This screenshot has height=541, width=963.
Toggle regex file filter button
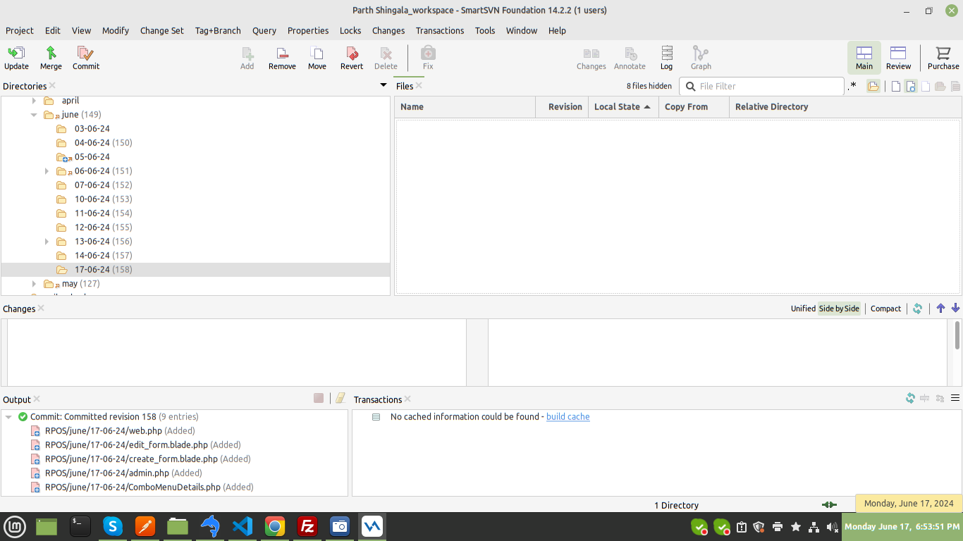pyautogui.click(x=852, y=86)
